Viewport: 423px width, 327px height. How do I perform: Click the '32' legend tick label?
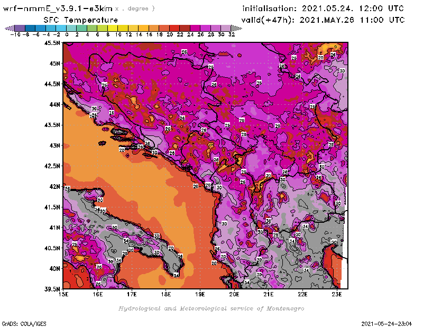pos(232,34)
